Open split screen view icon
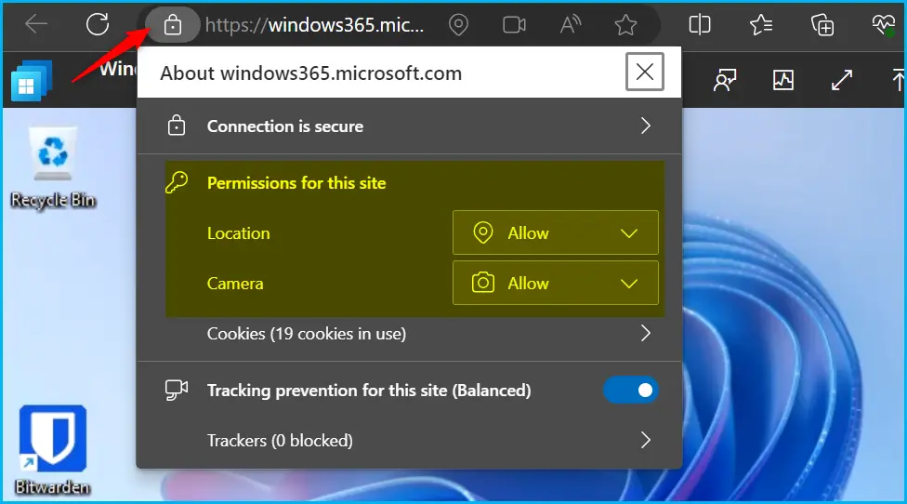Image resolution: width=907 pixels, height=504 pixels. pos(700,25)
